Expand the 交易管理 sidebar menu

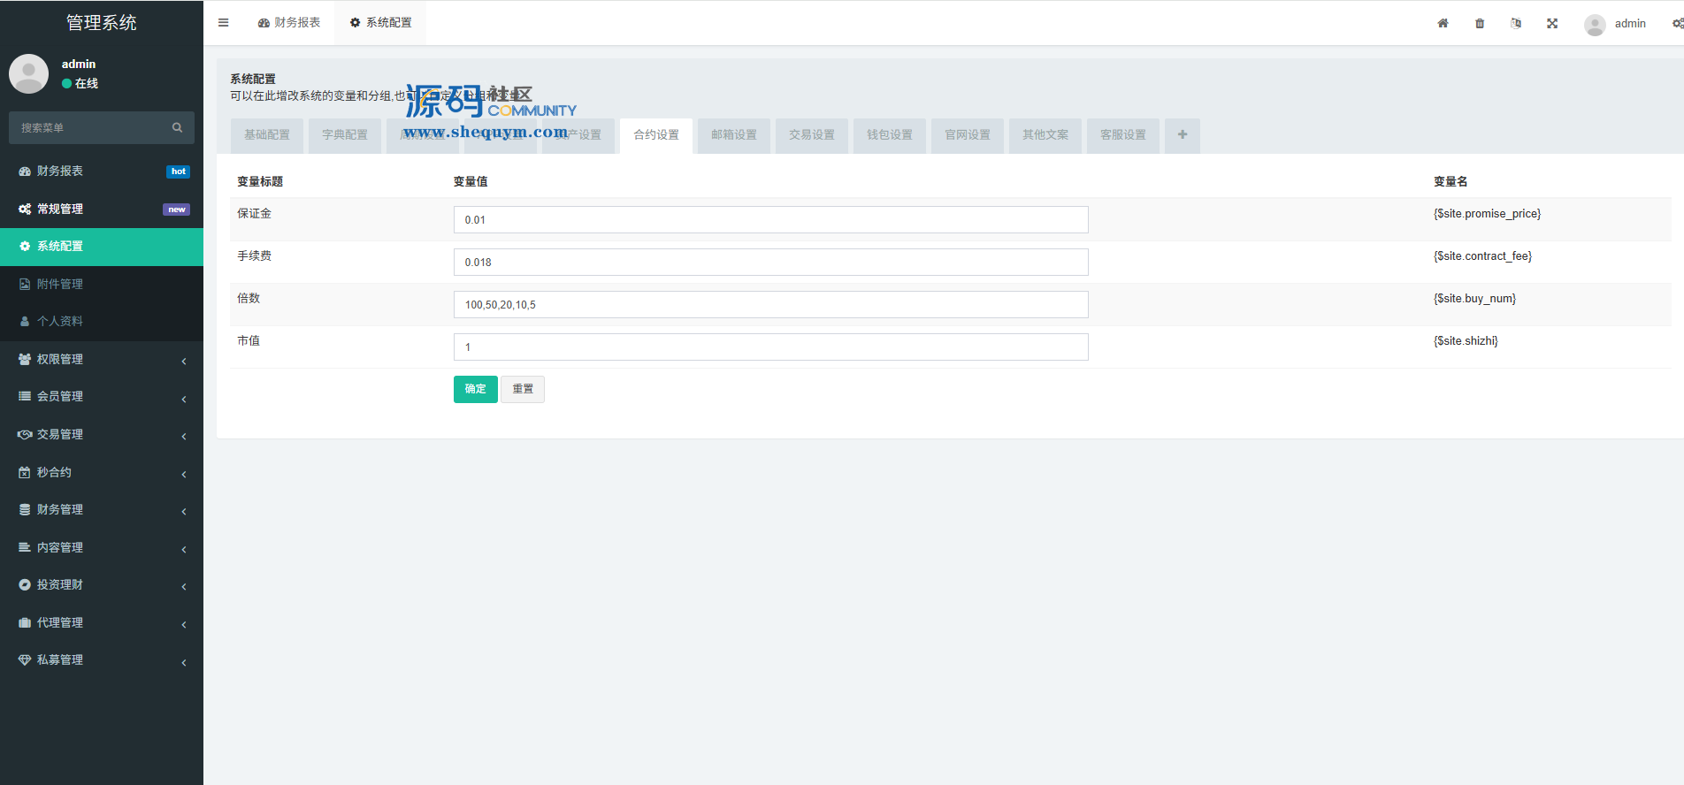tap(102, 434)
